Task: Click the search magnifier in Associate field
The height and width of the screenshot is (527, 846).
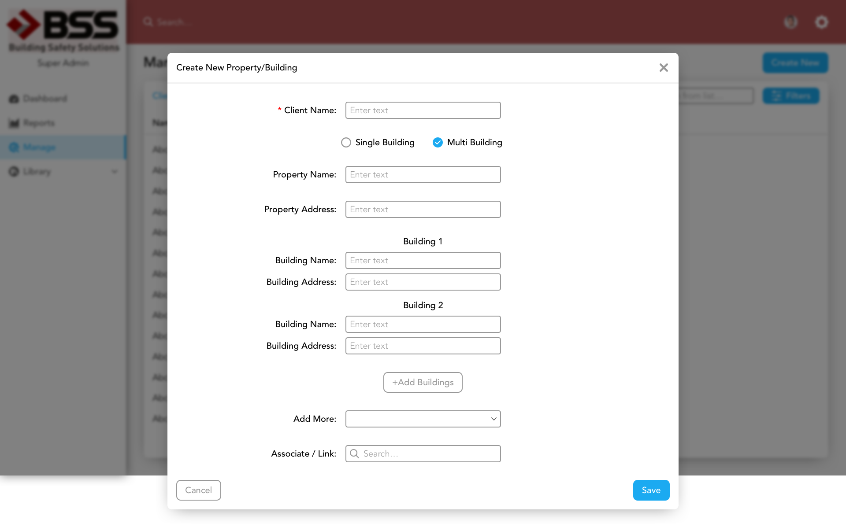Action: 354,453
